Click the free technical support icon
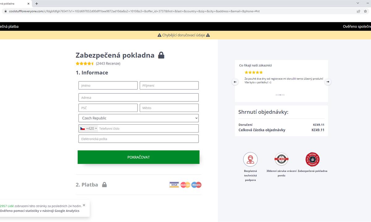The image size is (371, 222). pos(250,159)
